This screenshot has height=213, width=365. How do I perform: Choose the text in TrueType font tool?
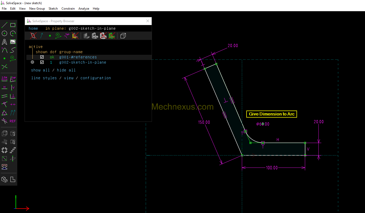[x=4, y=42]
